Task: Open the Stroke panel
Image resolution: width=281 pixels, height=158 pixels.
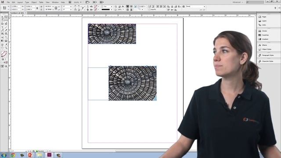Action: click(x=263, y=31)
